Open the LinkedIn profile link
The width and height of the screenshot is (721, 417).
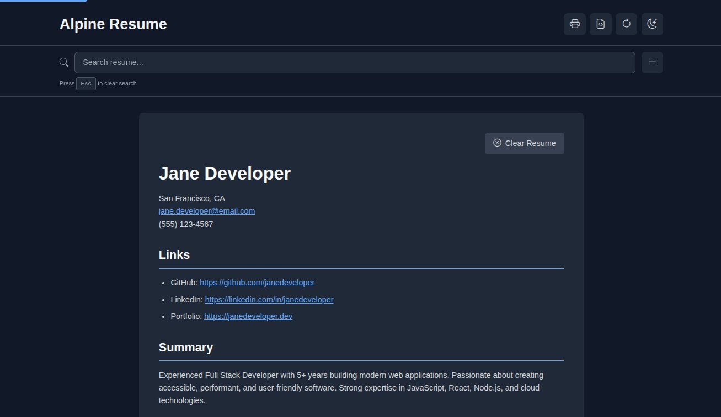269,300
